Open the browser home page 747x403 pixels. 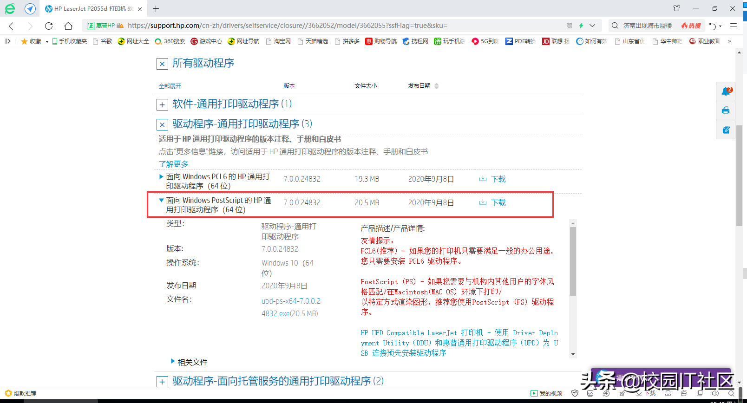pos(68,26)
